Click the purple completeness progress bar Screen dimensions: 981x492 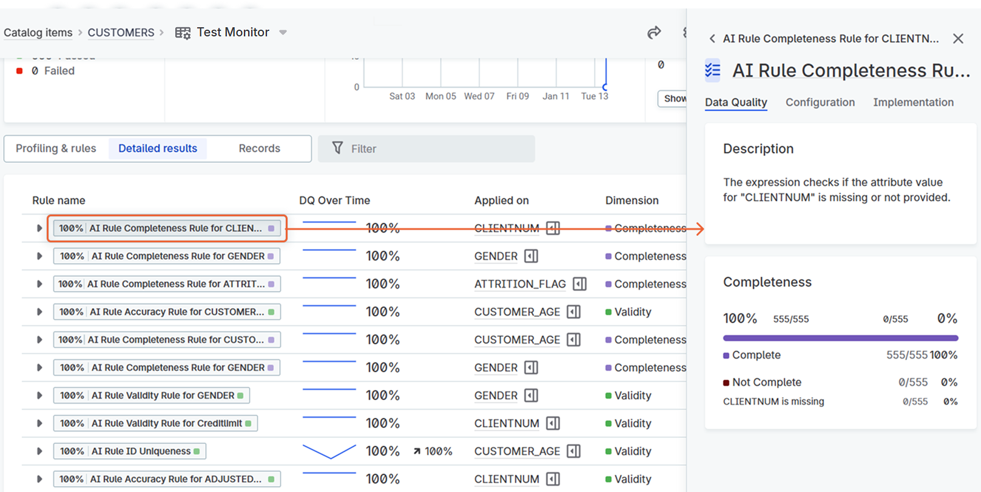point(840,338)
